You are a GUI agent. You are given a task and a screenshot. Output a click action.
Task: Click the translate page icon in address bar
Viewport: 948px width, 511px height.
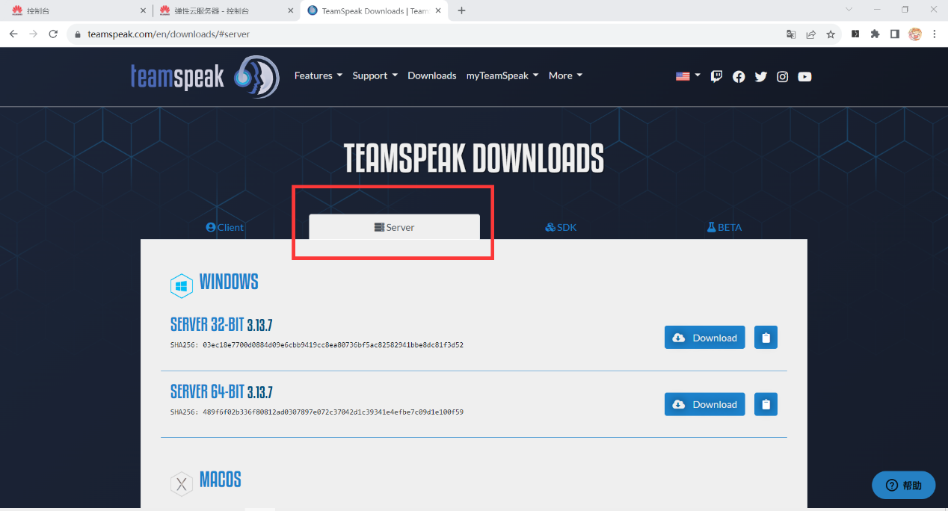tap(791, 34)
